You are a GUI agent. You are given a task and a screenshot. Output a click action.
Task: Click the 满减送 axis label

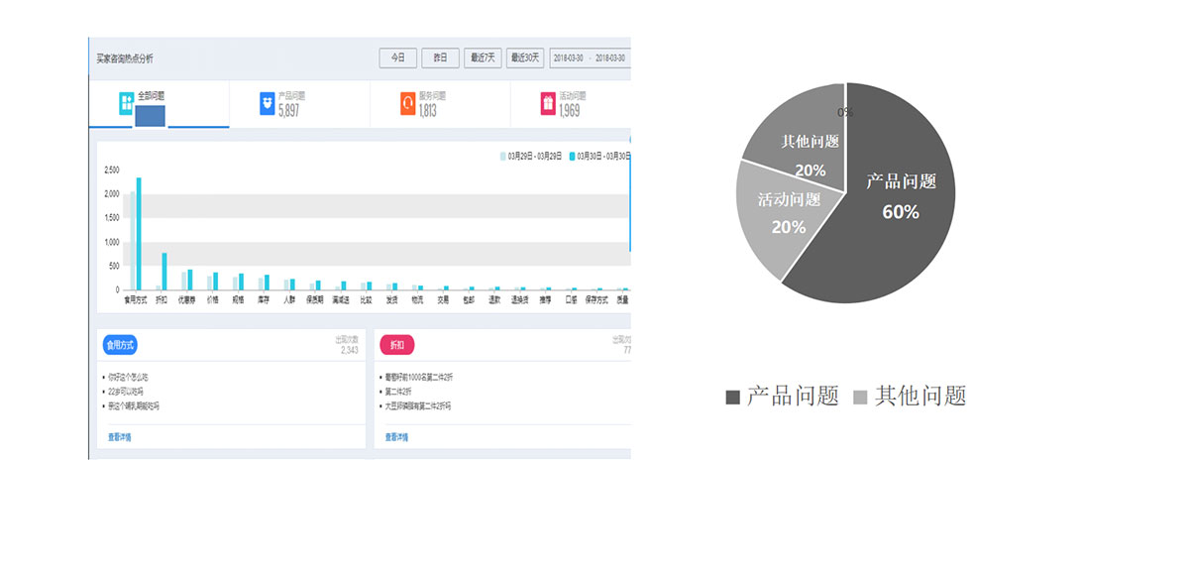(x=341, y=298)
